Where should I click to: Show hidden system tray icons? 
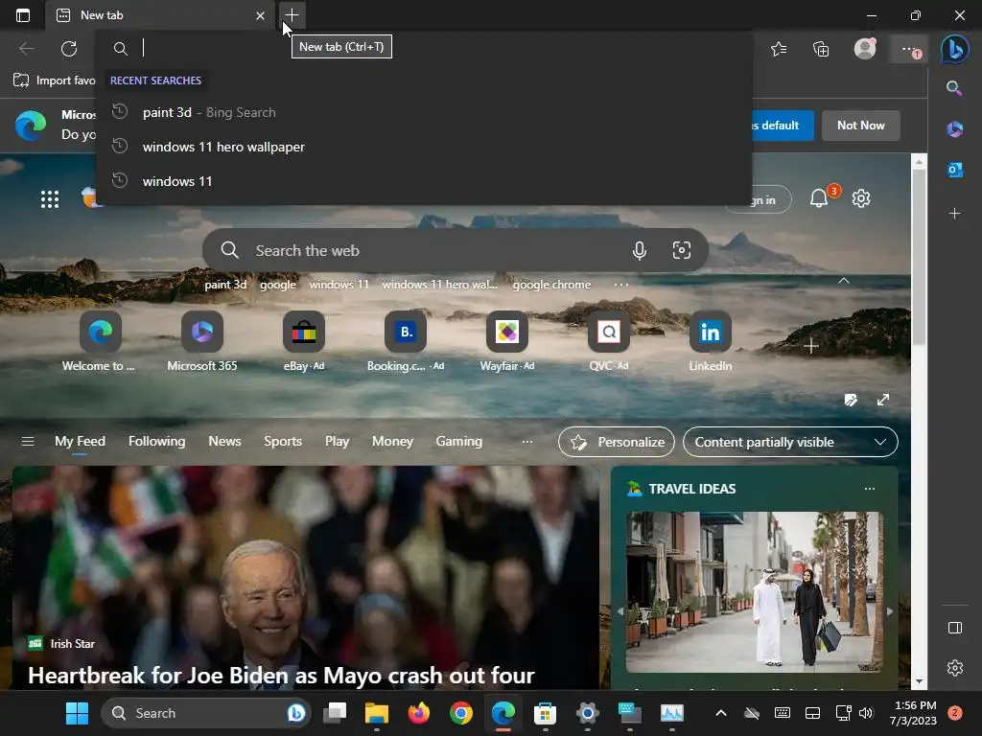(x=721, y=713)
